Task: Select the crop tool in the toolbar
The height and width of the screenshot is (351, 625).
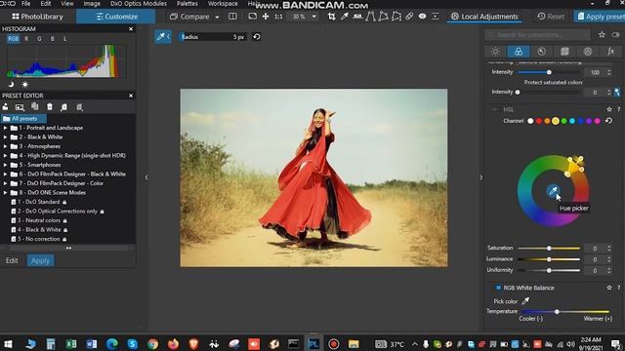Action: point(331,17)
